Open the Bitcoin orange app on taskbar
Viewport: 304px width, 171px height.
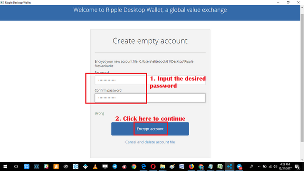[56, 167]
